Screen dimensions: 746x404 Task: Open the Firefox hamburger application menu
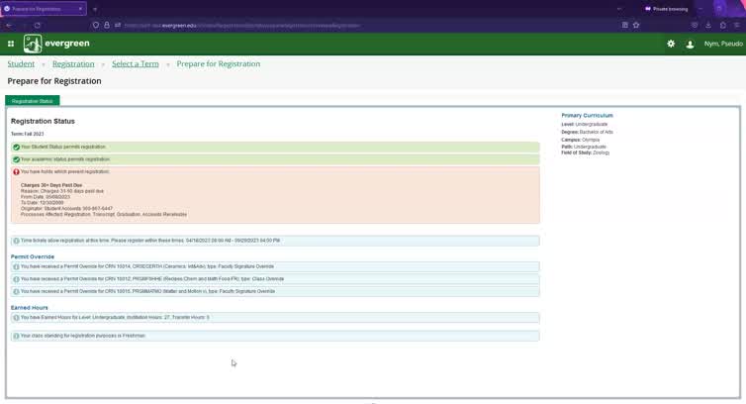pos(736,25)
